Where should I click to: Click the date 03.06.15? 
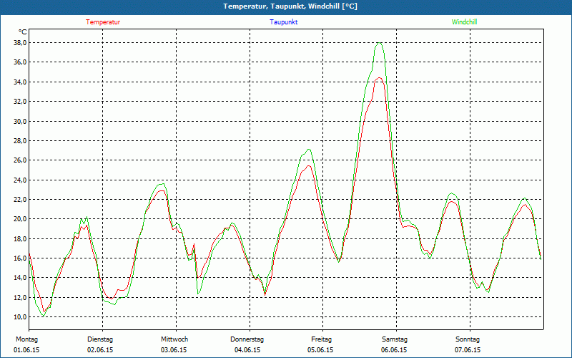pos(174,350)
